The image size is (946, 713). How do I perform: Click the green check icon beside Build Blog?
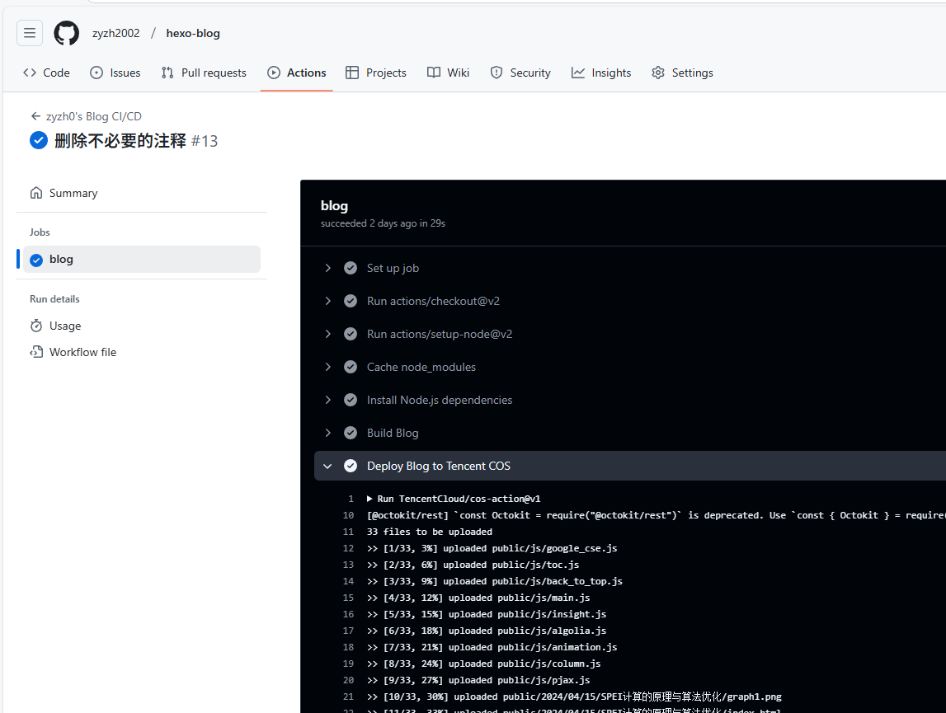(351, 432)
